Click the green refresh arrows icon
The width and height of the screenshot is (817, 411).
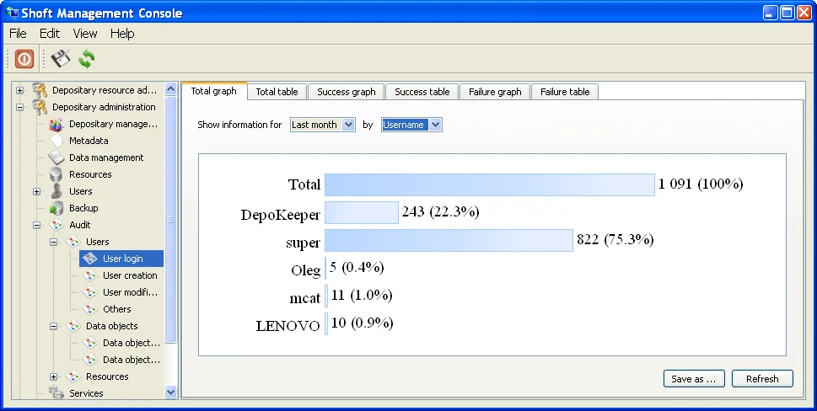(86, 59)
